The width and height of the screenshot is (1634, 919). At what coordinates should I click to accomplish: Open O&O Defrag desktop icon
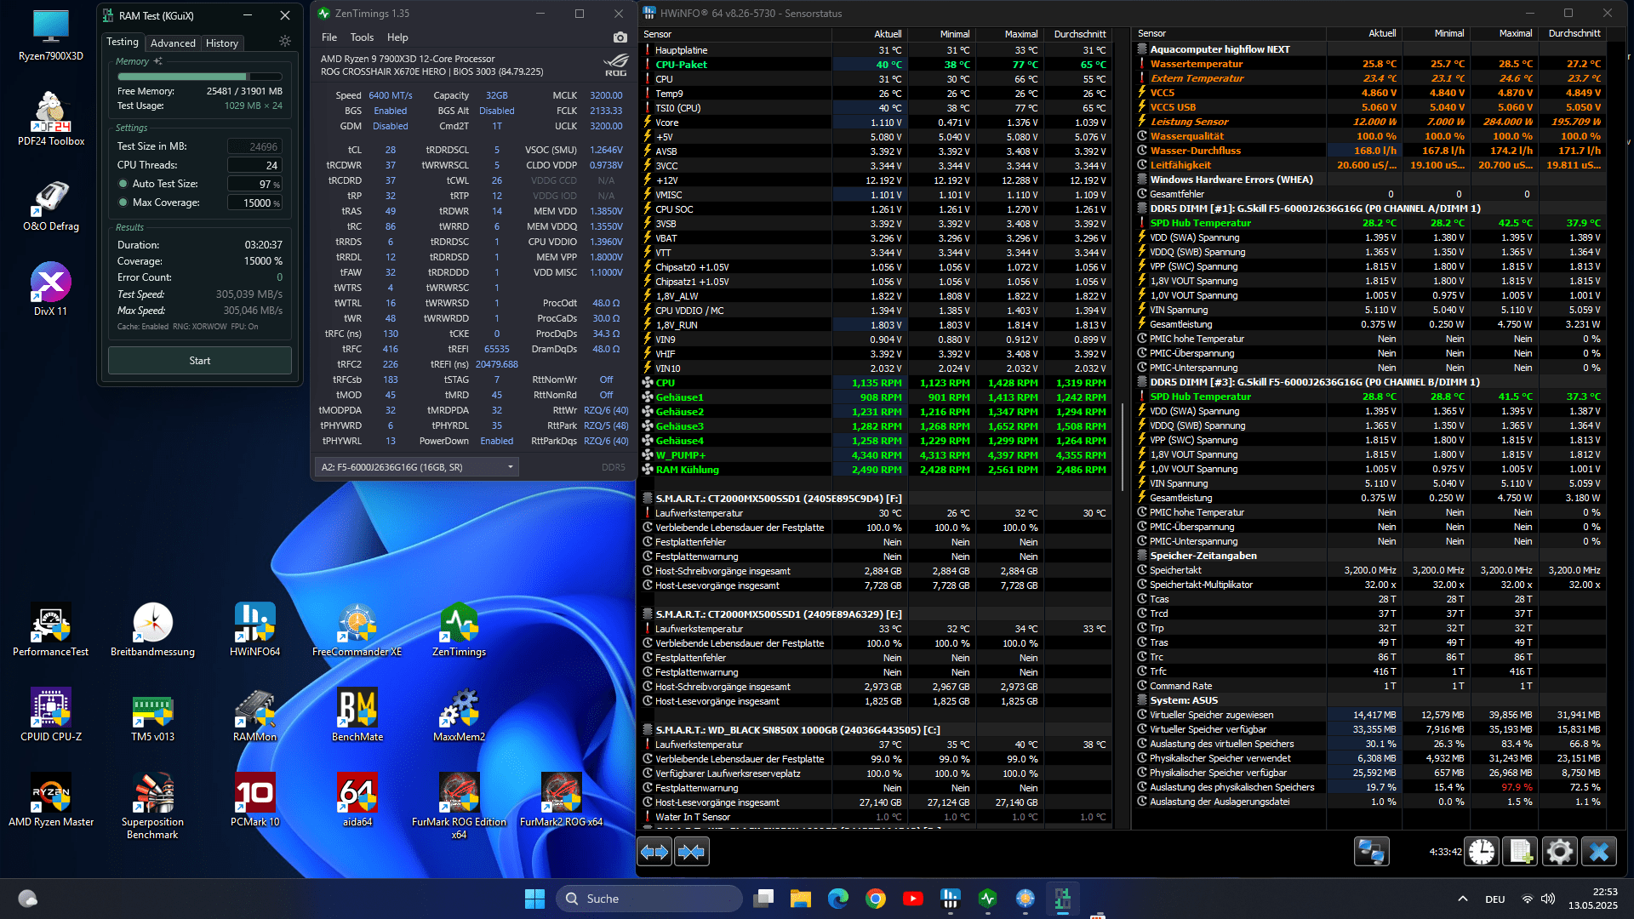coord(51,204)
